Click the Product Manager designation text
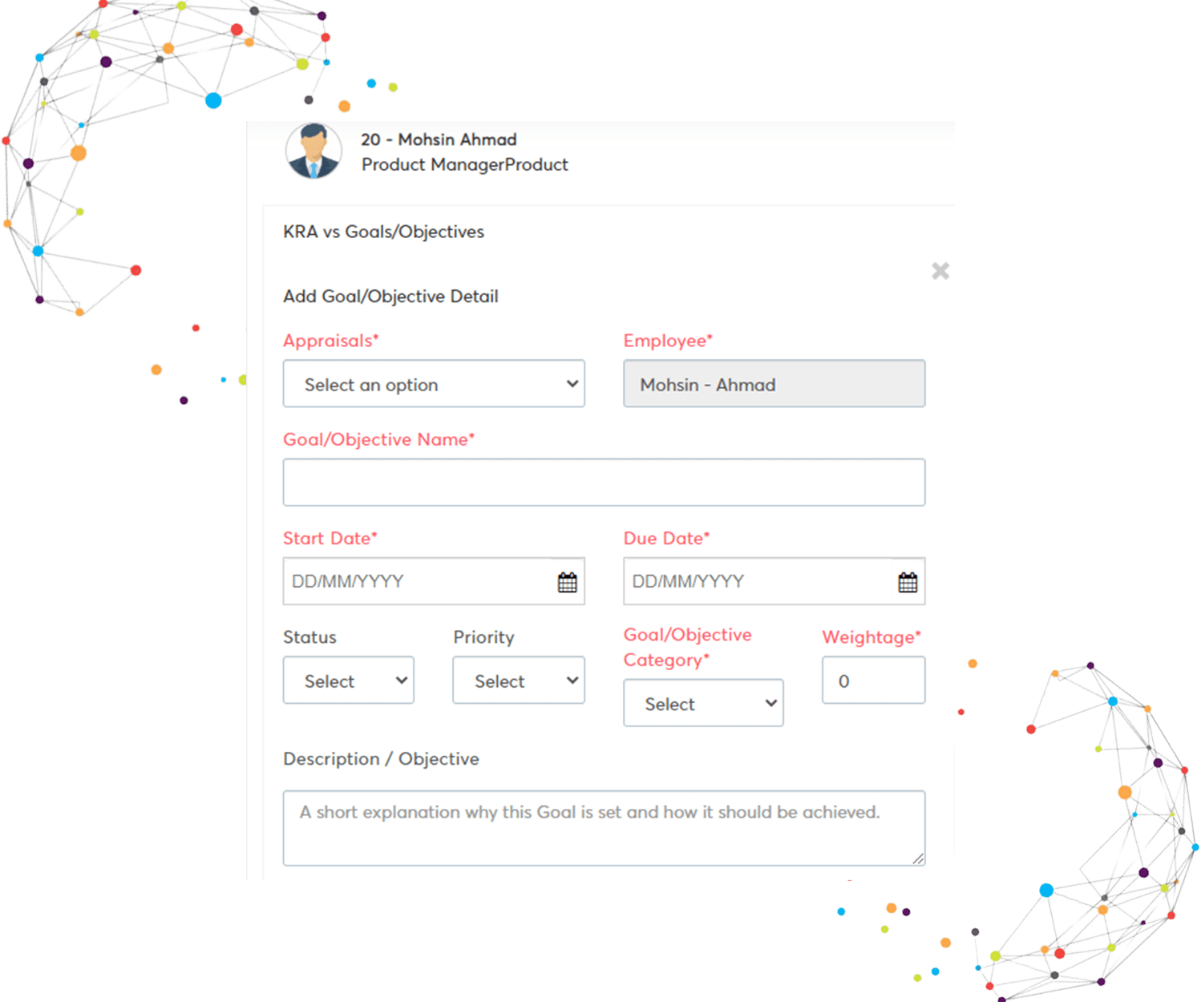This screenshot has height=1002, width=1201. coord(464,164)
